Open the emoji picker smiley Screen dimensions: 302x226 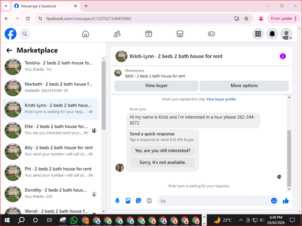tap(274, 201)
